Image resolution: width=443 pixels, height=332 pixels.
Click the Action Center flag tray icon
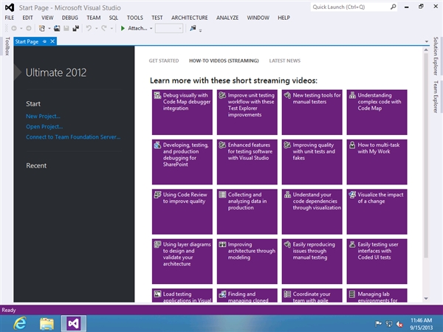pos(378,324)
